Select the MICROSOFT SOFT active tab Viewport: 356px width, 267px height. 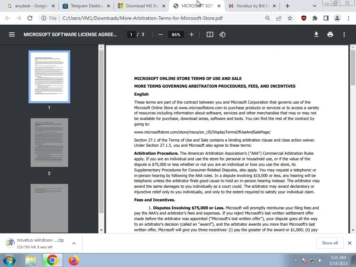click(x=197, y=6)
